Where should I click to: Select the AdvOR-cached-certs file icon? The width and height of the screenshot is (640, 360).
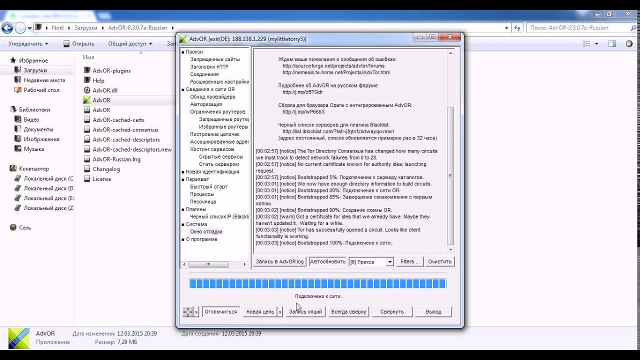click(87, 120)
